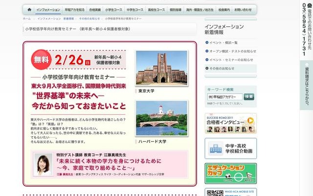Click the ハーバード大学 photo caption
The height and width of the screenshot is (196, 313).
152,142
